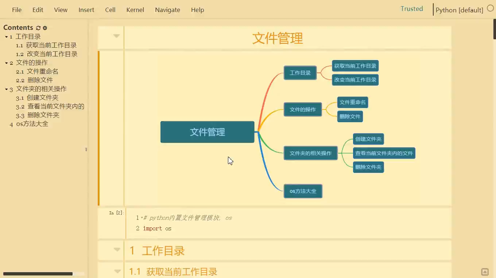Click the notebook vertical scrollbar thumb
The height and width of the screenshot is (278, 496).
(495, 30)
